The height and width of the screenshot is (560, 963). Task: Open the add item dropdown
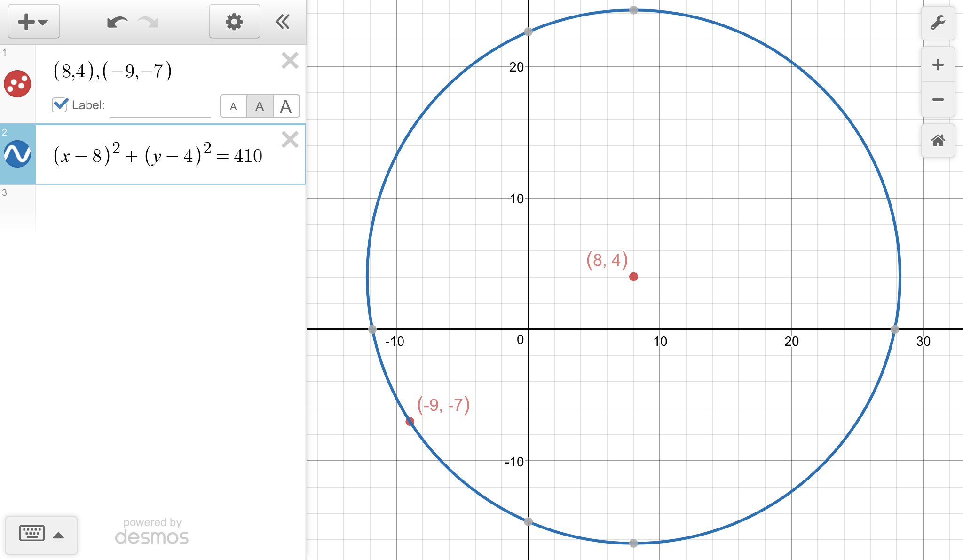[33, 22]
